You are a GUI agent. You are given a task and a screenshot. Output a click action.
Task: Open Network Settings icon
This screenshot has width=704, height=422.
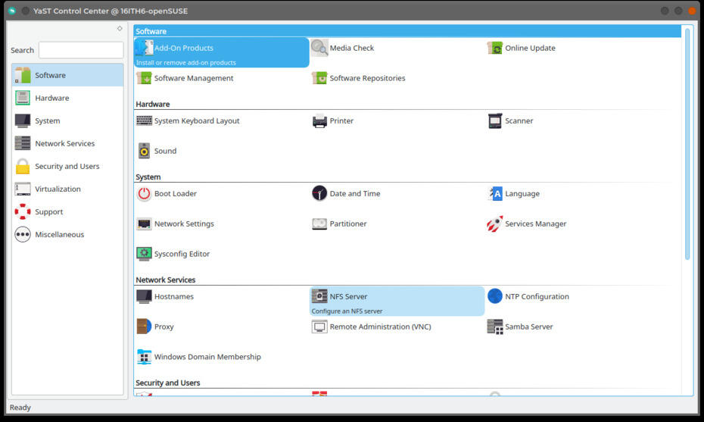144,224
